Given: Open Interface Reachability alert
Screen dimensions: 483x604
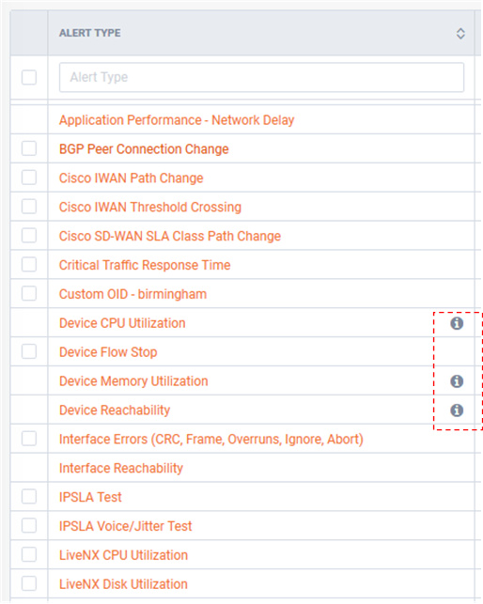Looking at the screenshot, I should 120,468.
